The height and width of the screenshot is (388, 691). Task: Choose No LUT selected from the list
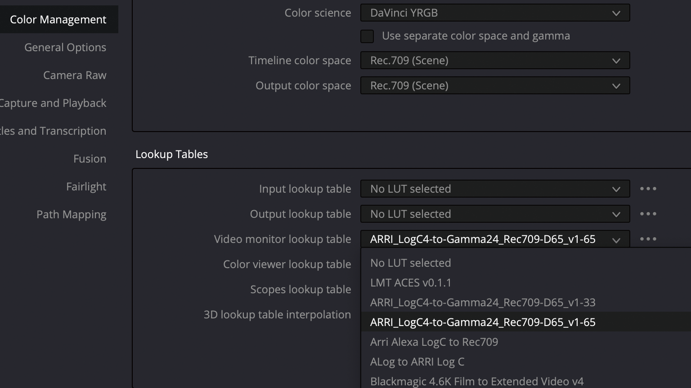(x=410, y=263)
